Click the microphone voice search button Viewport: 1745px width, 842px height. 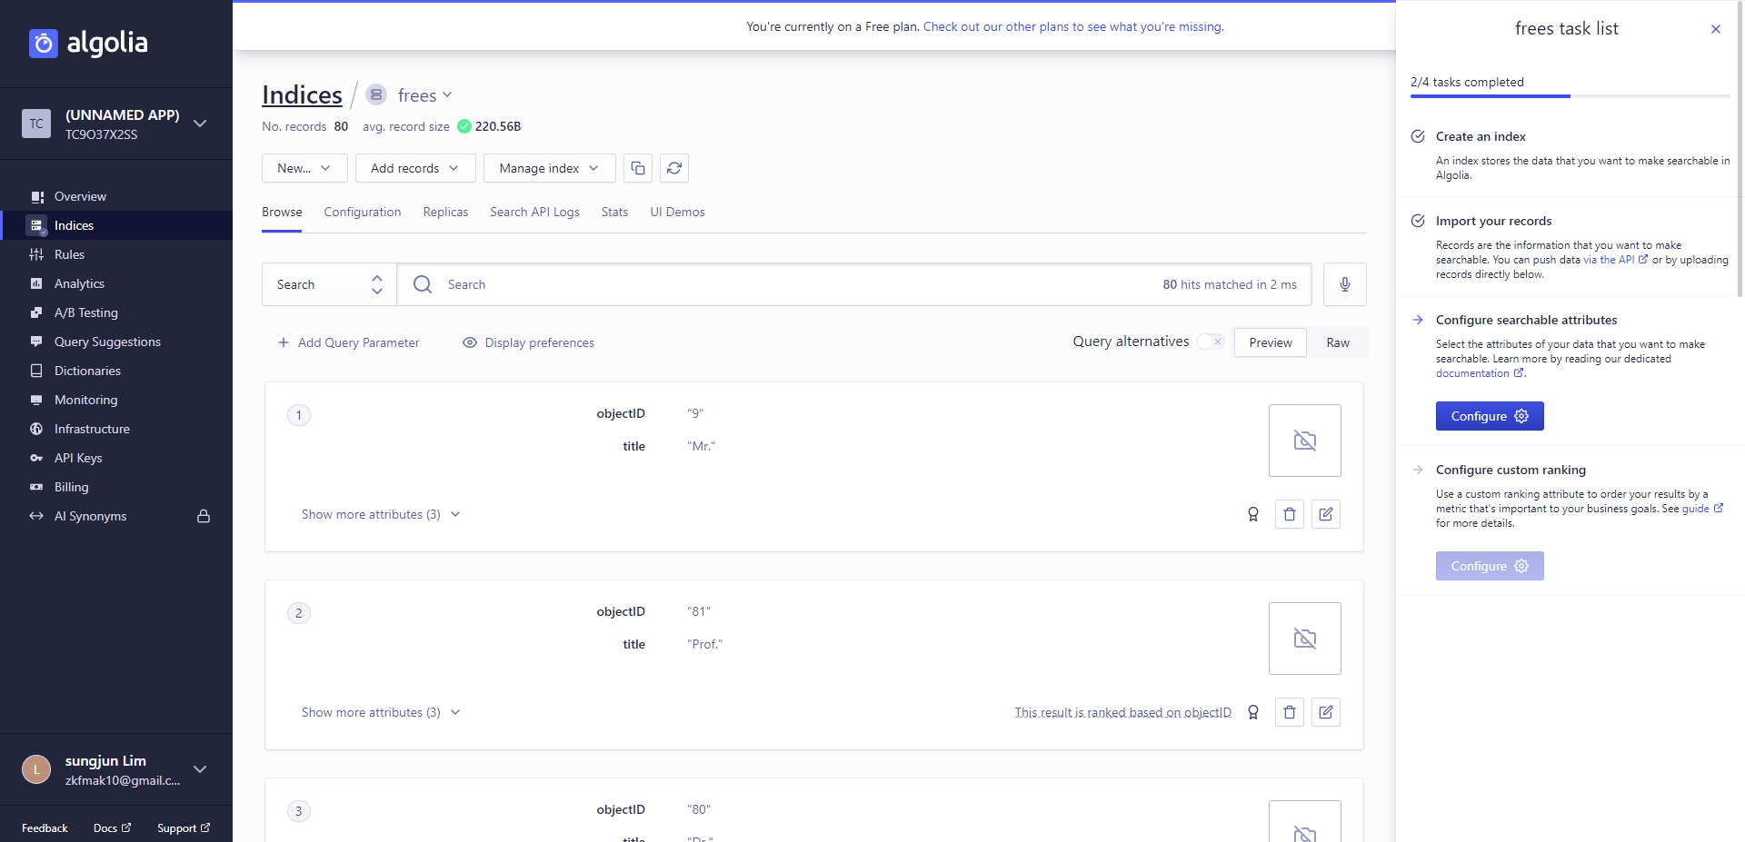coord(1345,284)
